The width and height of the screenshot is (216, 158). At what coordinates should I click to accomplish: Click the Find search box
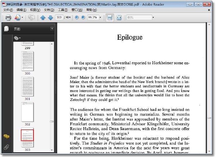click(x=139, y=18)
